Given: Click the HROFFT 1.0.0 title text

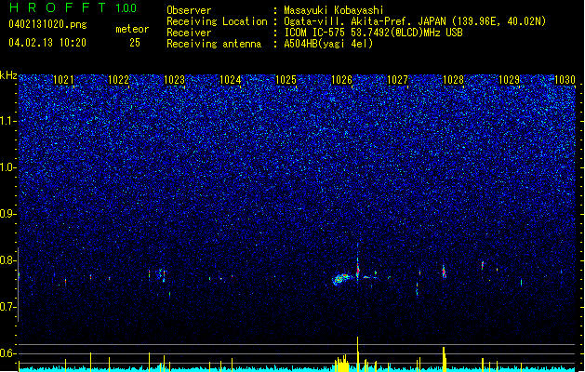Looking at the screenshot, I should 73,7.
